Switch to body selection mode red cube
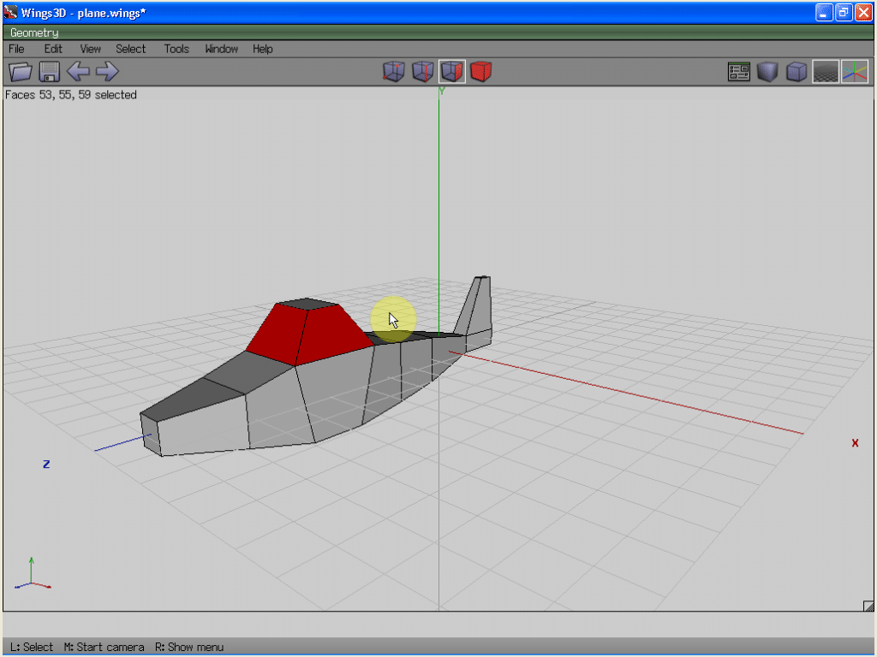 pos(480,72)
